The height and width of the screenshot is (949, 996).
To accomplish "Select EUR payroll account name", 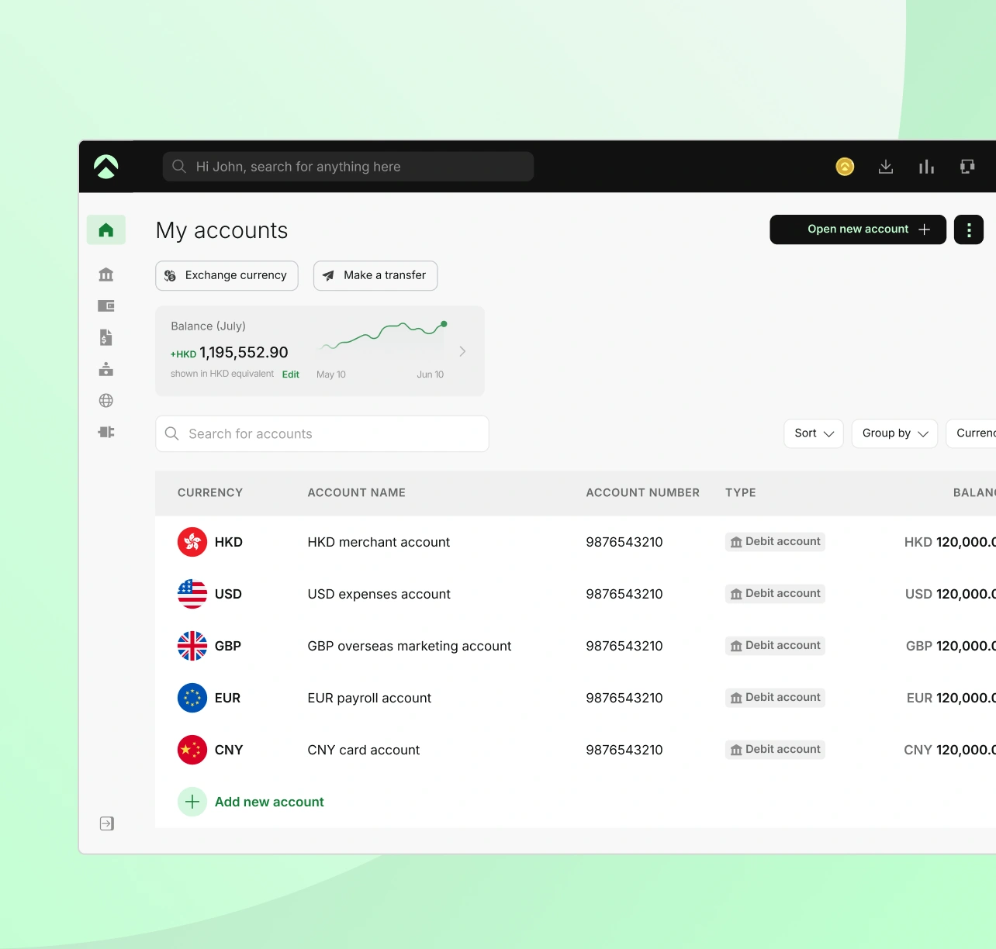I will [369, 698].
